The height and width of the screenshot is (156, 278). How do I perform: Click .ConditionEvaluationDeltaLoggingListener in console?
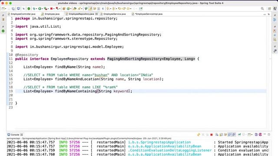(x=170, y=150)
